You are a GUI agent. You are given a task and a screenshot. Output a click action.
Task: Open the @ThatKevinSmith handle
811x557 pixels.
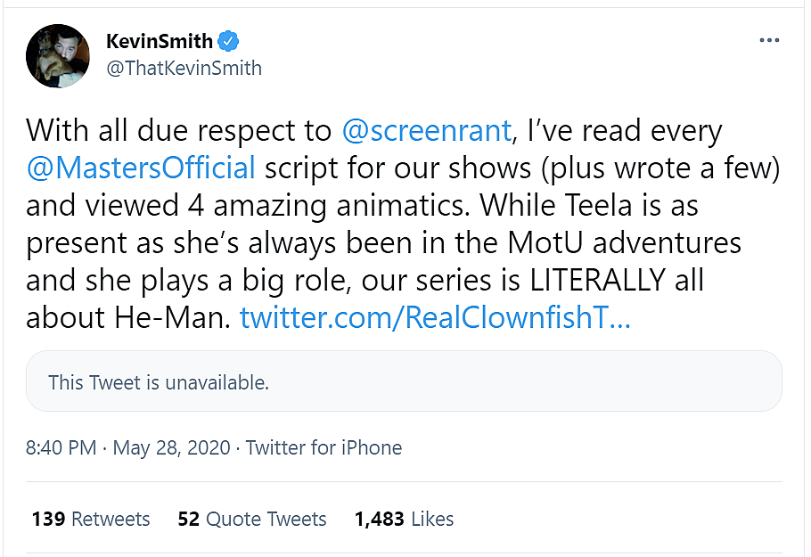click(x=184, y=69)
